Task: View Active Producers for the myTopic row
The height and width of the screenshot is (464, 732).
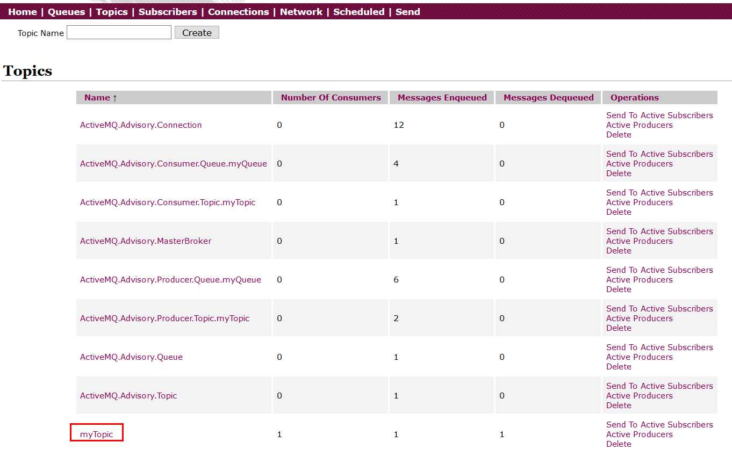Action: coord(640,434)
